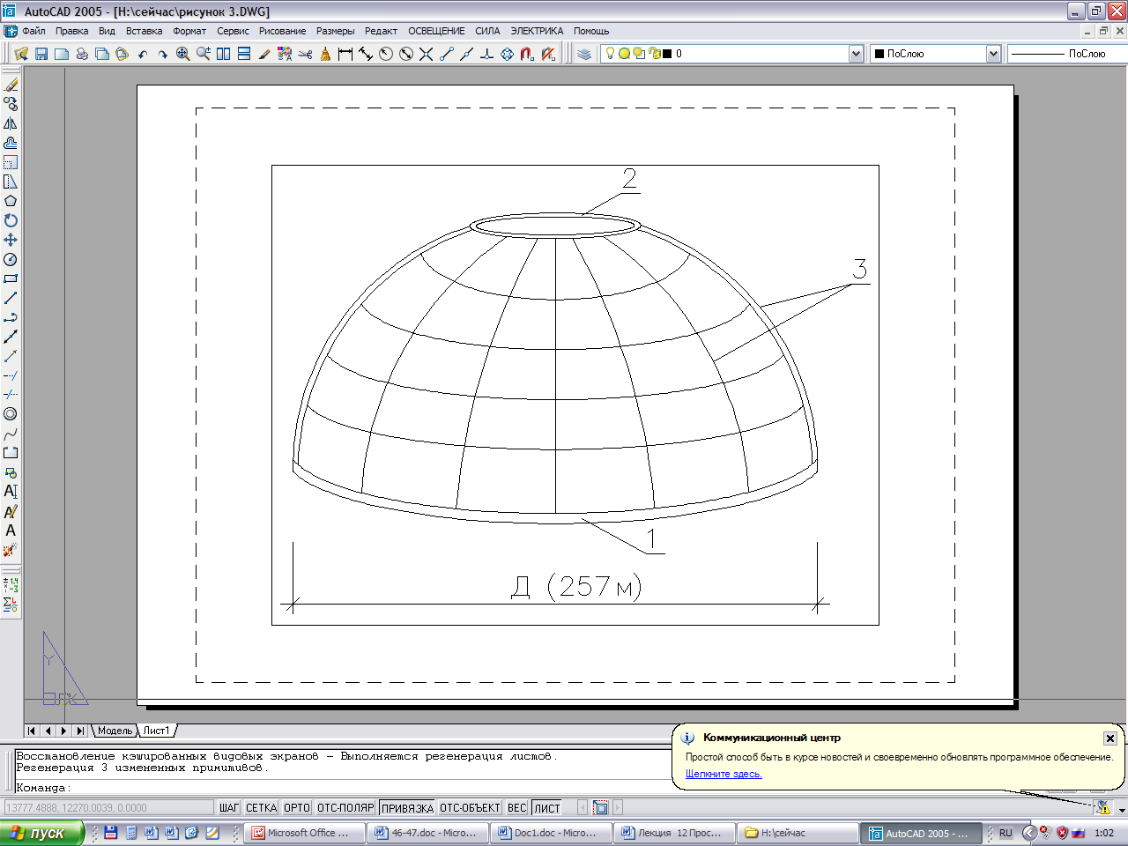Save drawing using the floppy disk icon

pyautogui.click(x=41, y=54)
